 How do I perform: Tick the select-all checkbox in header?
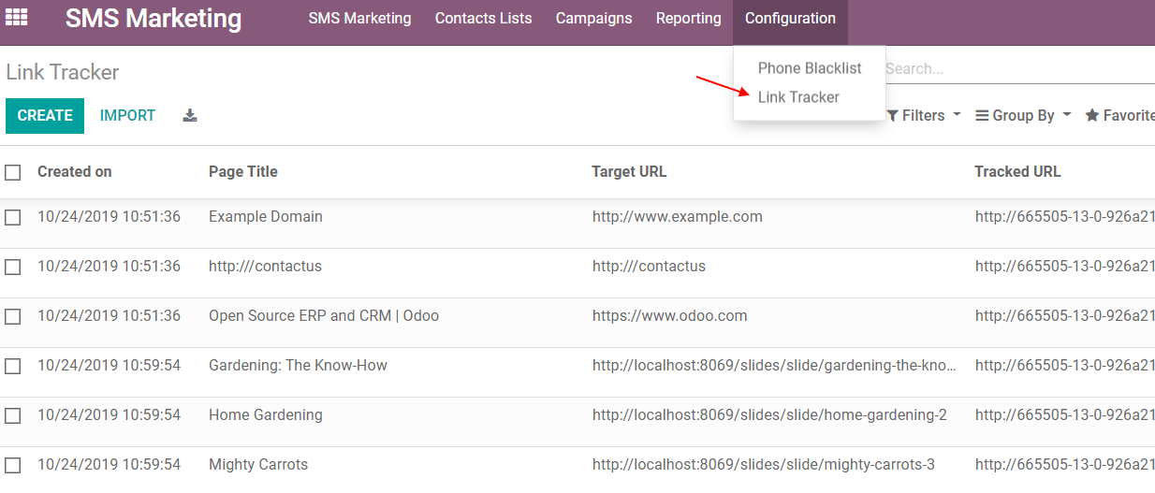click(13, 172)
